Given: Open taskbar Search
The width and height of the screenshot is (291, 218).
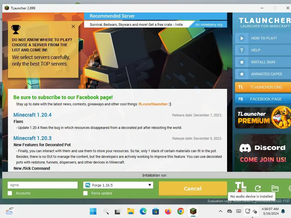Looking at the screenshot, I should point(106,211).
